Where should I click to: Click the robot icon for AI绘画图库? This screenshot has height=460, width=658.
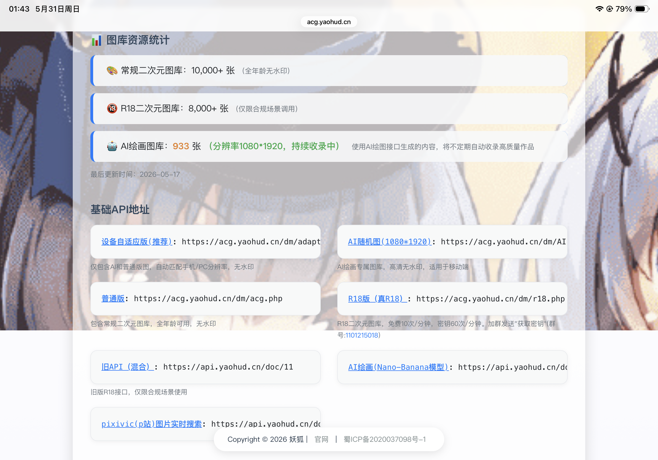coord(112,146)
